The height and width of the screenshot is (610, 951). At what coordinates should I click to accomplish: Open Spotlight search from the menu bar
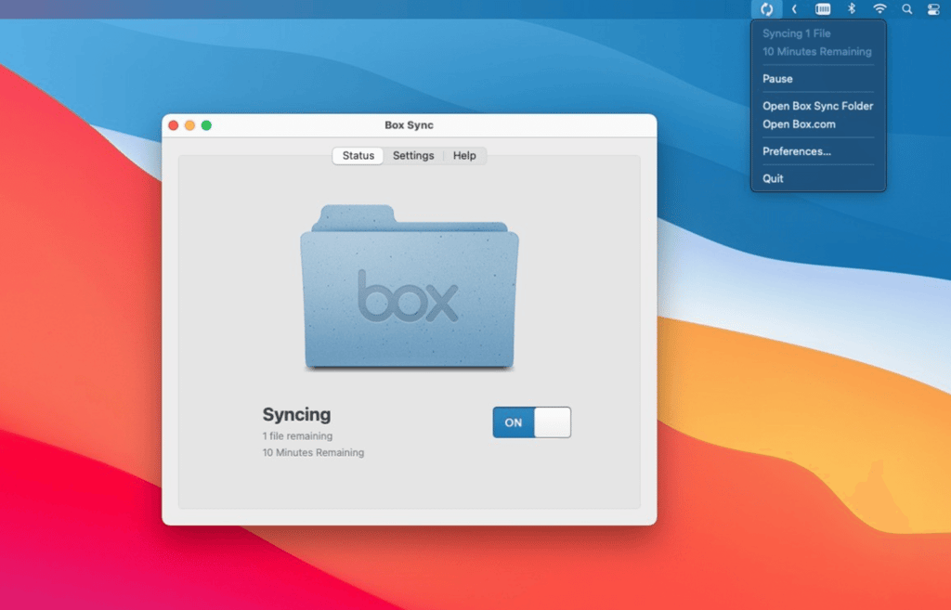pyautogui.click(x=905, y=9)
